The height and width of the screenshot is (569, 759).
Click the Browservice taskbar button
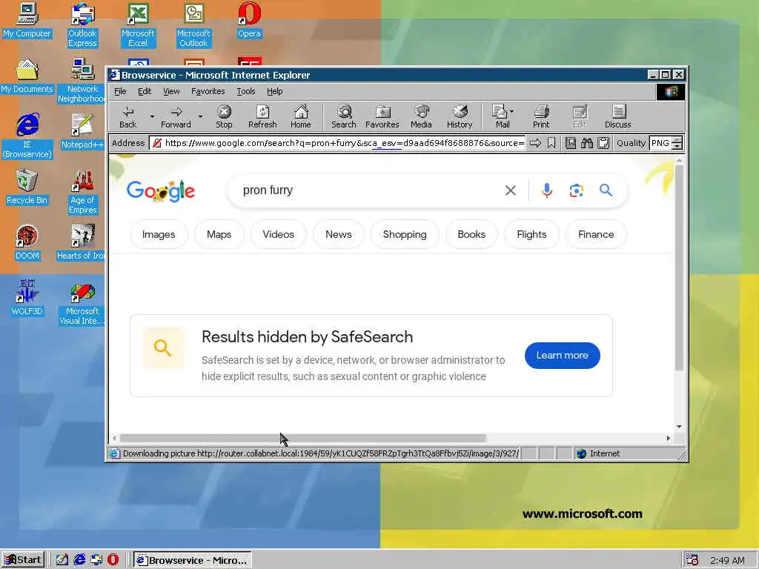pos(192,560)
